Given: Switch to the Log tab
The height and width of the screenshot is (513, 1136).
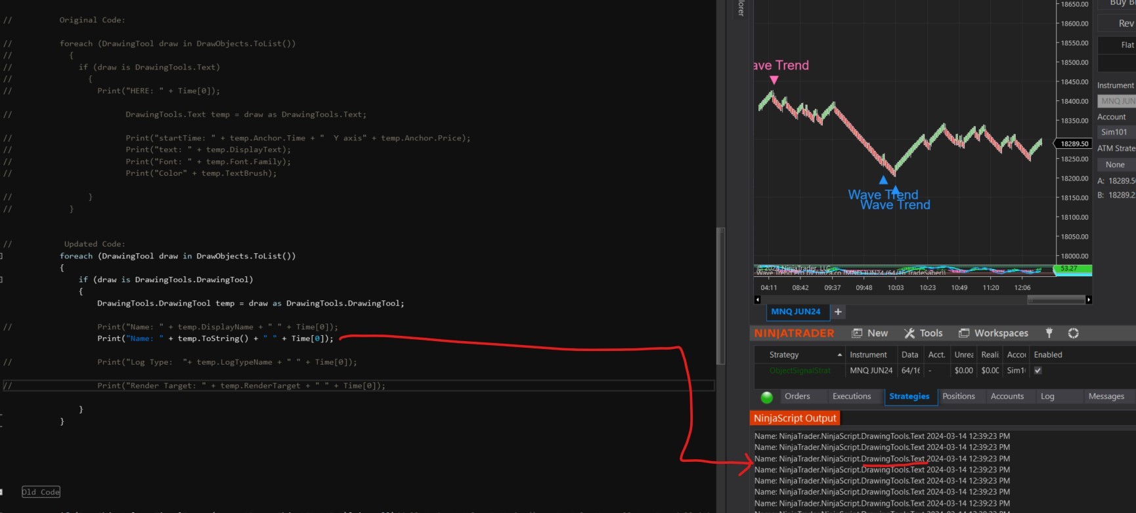Looking at the screenshot, I should click(x=1047, y=396).
